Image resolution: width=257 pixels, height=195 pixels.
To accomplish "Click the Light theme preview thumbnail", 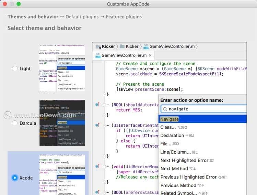I will 62,68.
